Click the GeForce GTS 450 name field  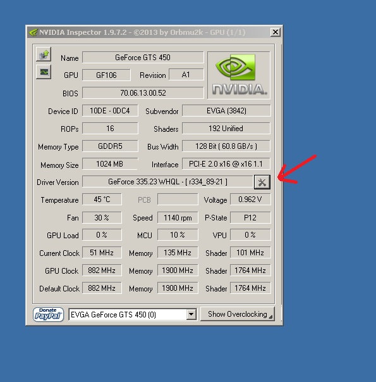(143, 58)
